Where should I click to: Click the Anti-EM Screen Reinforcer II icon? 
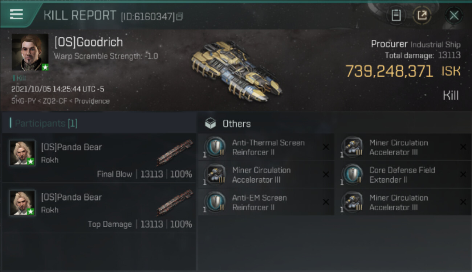pyautogui.click(x=215, y=202)
